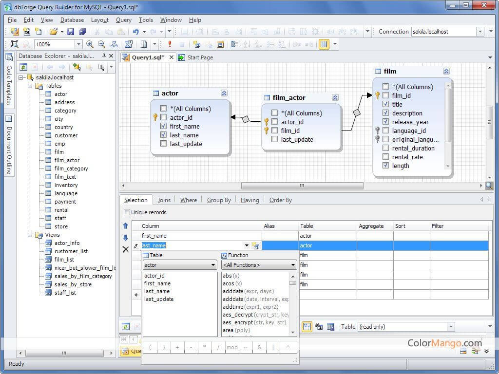499x374 pixels.
Task: Open the last_name column dropdown arrow
Action: click(247, 245)
